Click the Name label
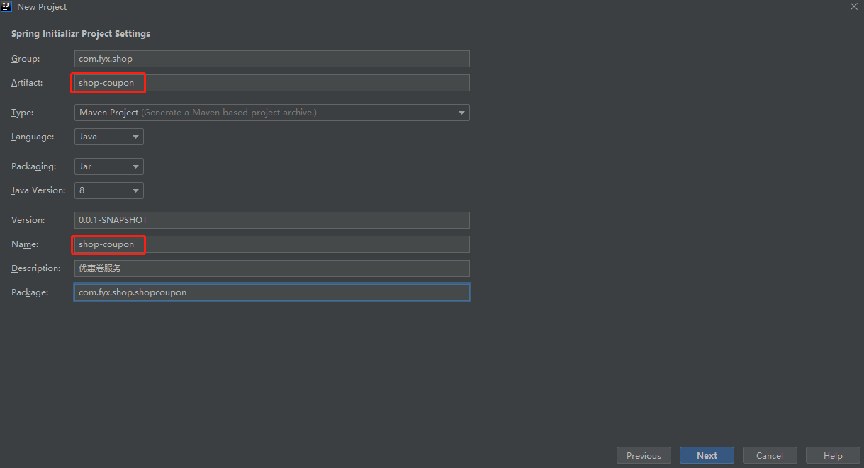 tap(25, 244)
